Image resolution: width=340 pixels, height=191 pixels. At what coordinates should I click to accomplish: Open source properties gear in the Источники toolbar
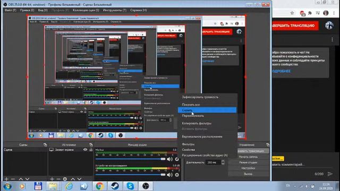click(65, 179)
